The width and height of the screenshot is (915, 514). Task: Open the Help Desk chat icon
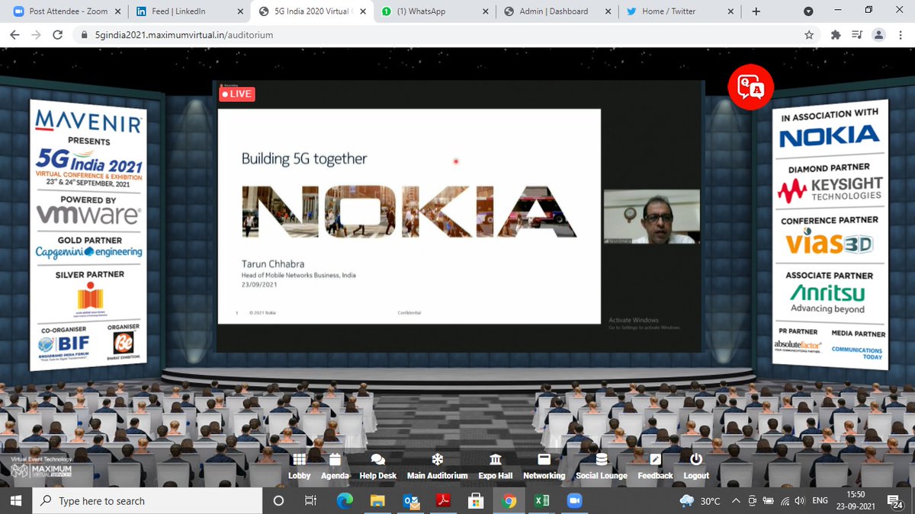[377, 460]
